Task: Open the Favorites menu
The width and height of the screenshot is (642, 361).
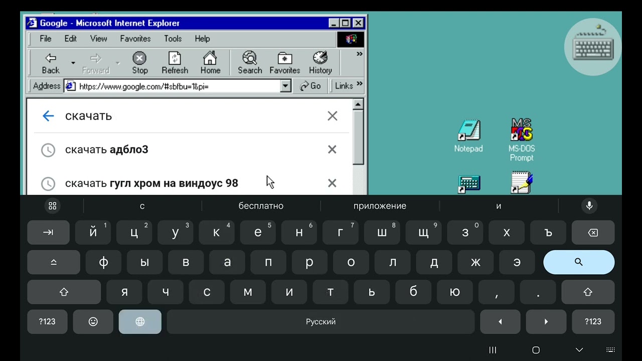Action: click(135, 39)
